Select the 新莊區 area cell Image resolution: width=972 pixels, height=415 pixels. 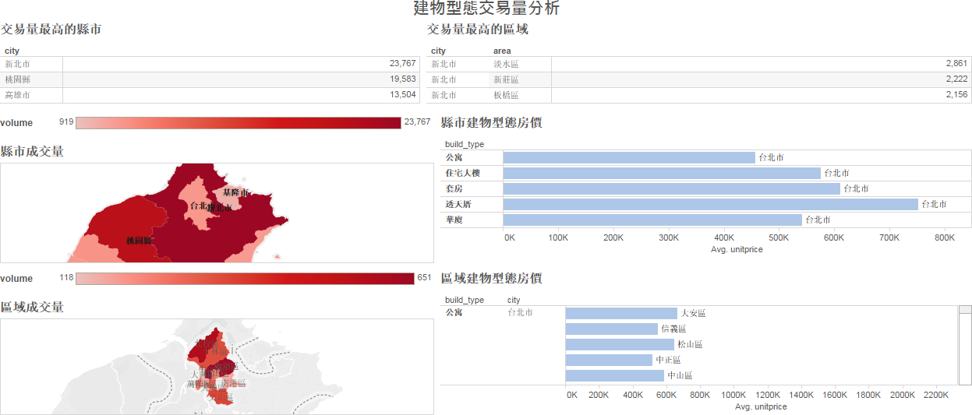tap(506, 79)
